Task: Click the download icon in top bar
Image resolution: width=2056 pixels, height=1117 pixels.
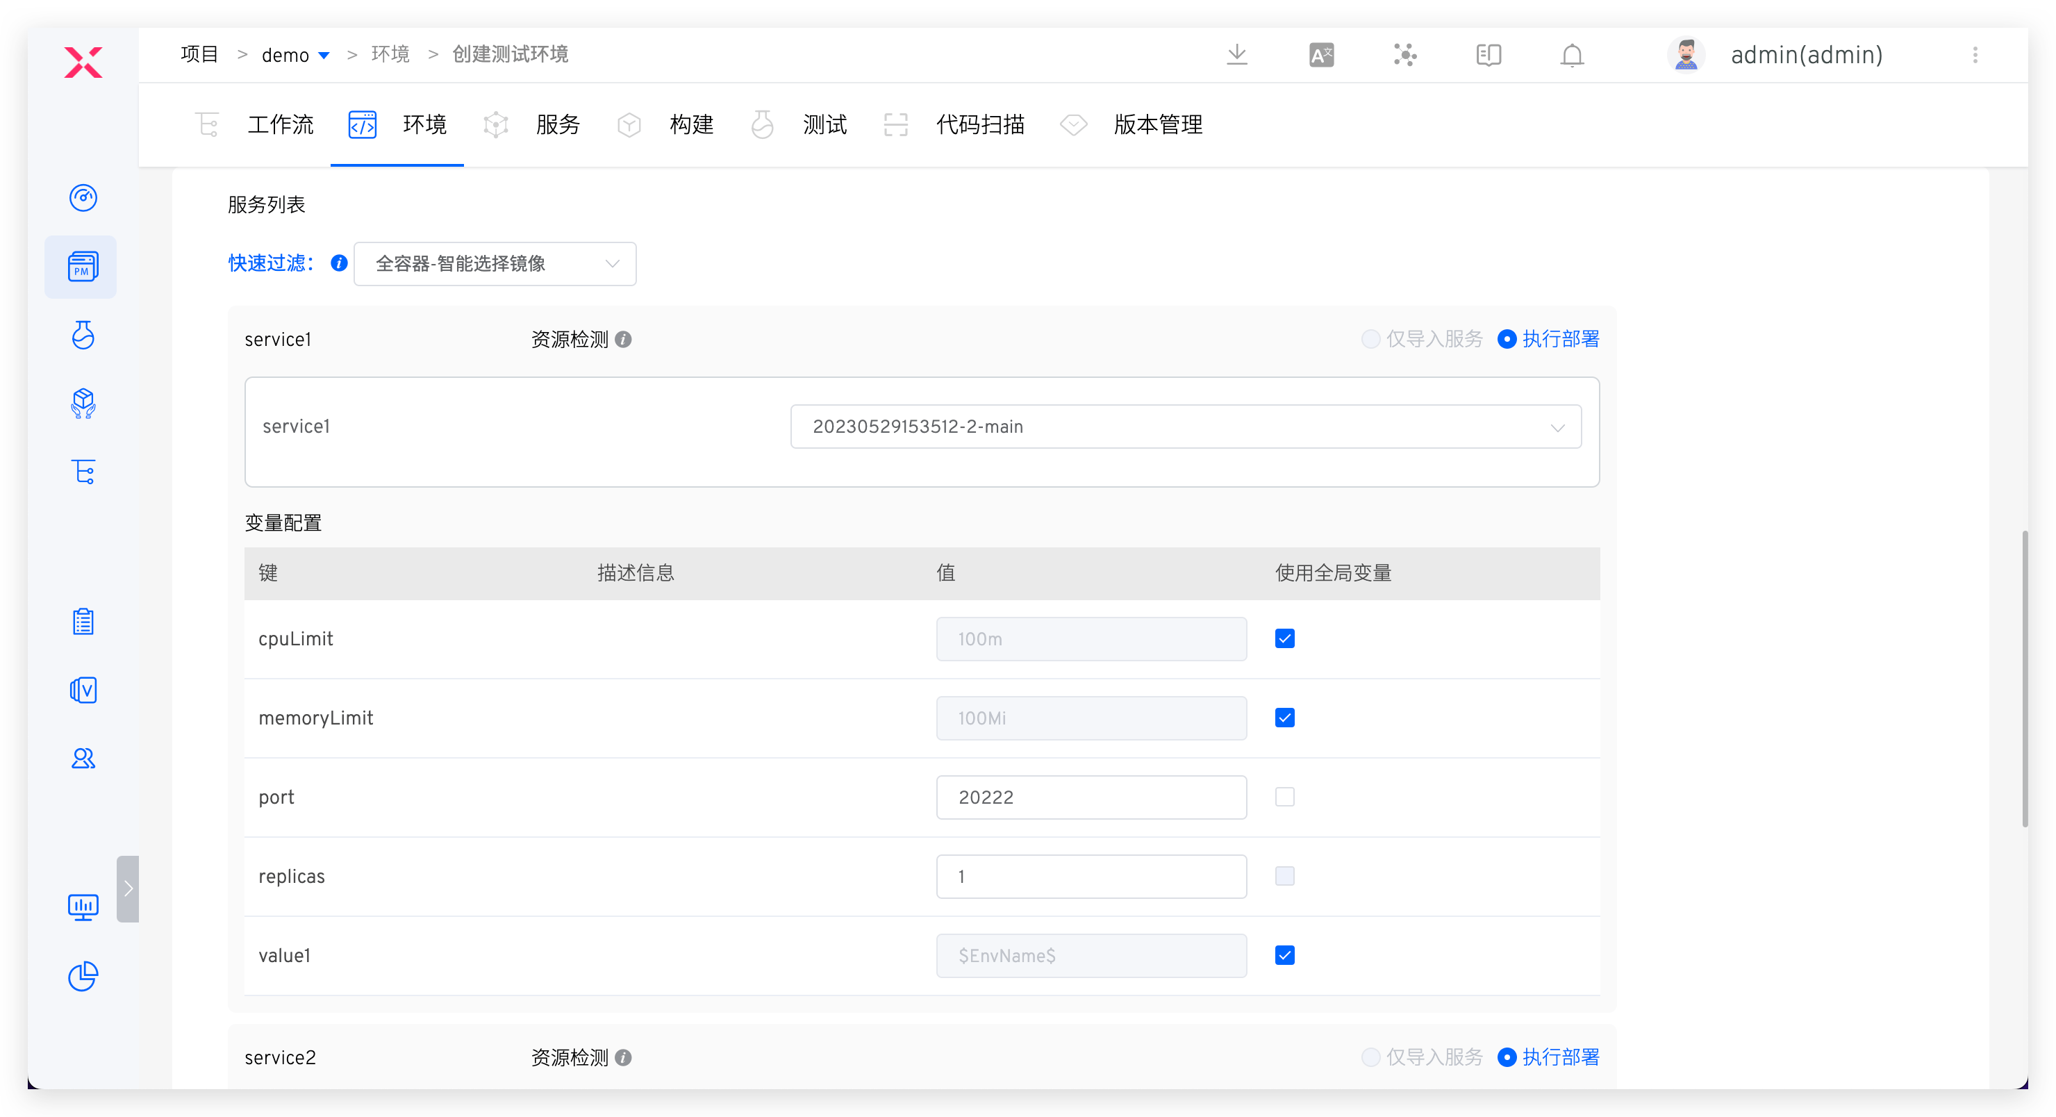Action: tap(1236, 54)
